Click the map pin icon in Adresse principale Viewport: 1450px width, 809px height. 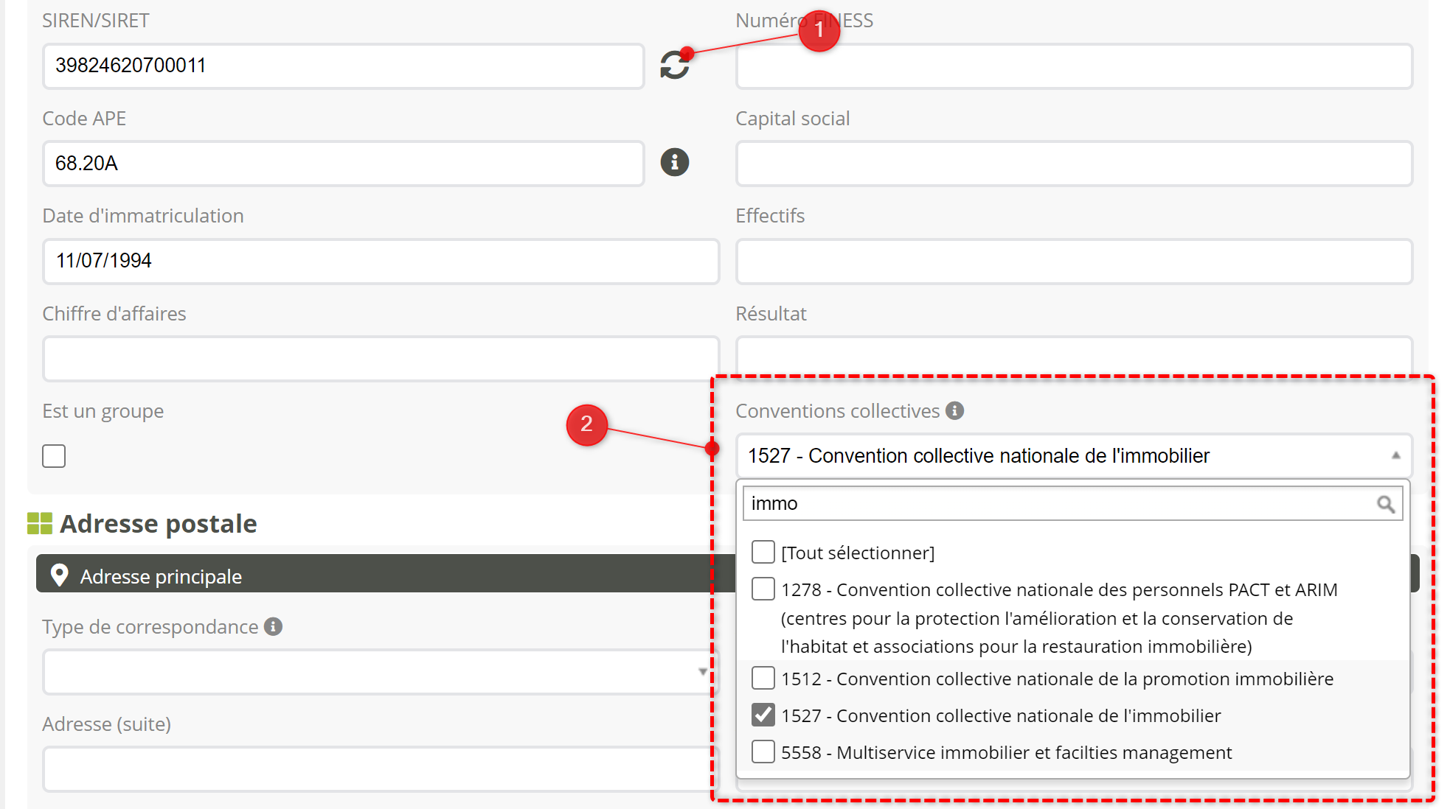(x=60, y=575)
